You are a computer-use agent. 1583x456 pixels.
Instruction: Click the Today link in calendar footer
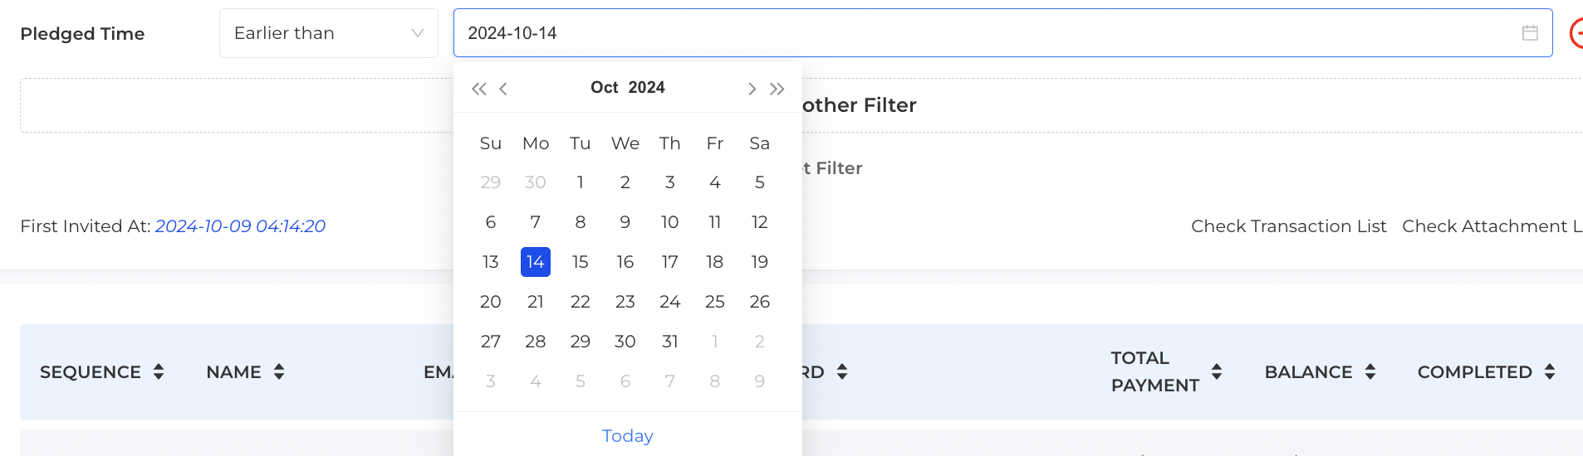click(628, 436)
